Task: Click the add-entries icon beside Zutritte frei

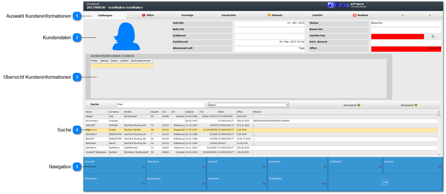Action: point(433,37)
